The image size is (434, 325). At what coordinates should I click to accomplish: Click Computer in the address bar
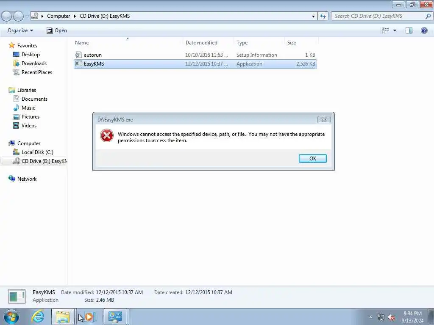[x=58, y=16]
